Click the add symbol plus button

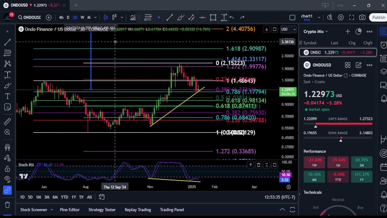(49, 17)
